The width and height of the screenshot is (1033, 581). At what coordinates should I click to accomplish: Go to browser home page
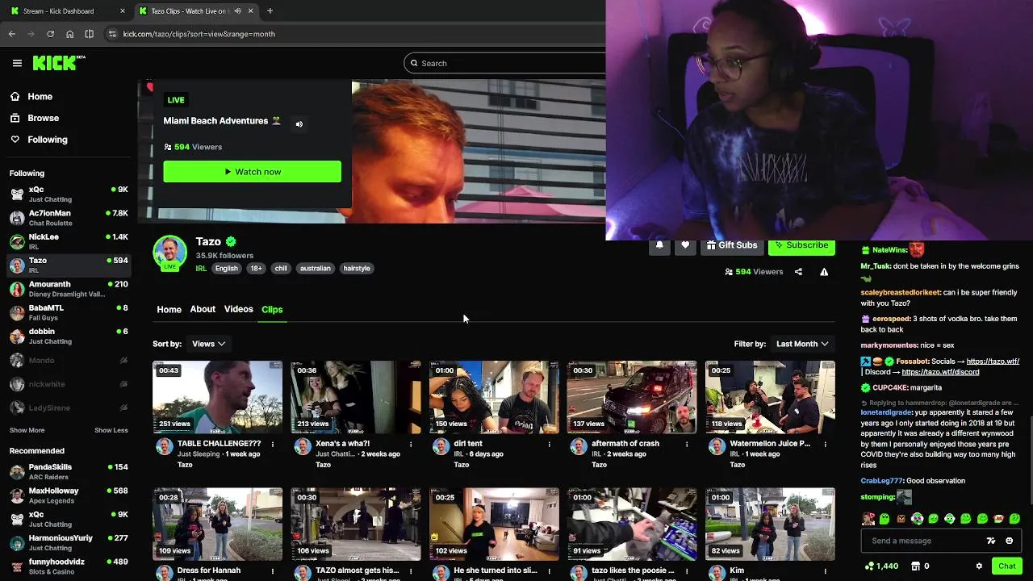[x=69, y=34]
